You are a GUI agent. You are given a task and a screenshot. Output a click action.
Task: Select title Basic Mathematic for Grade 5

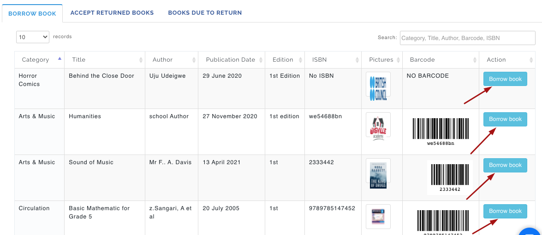pos(99,212)
